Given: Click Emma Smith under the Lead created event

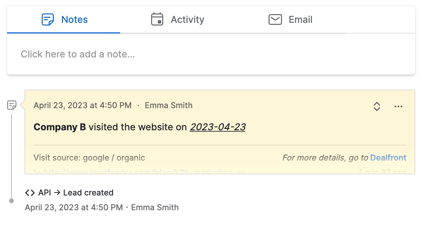Looking at the screenshot, I should point(155,208).
